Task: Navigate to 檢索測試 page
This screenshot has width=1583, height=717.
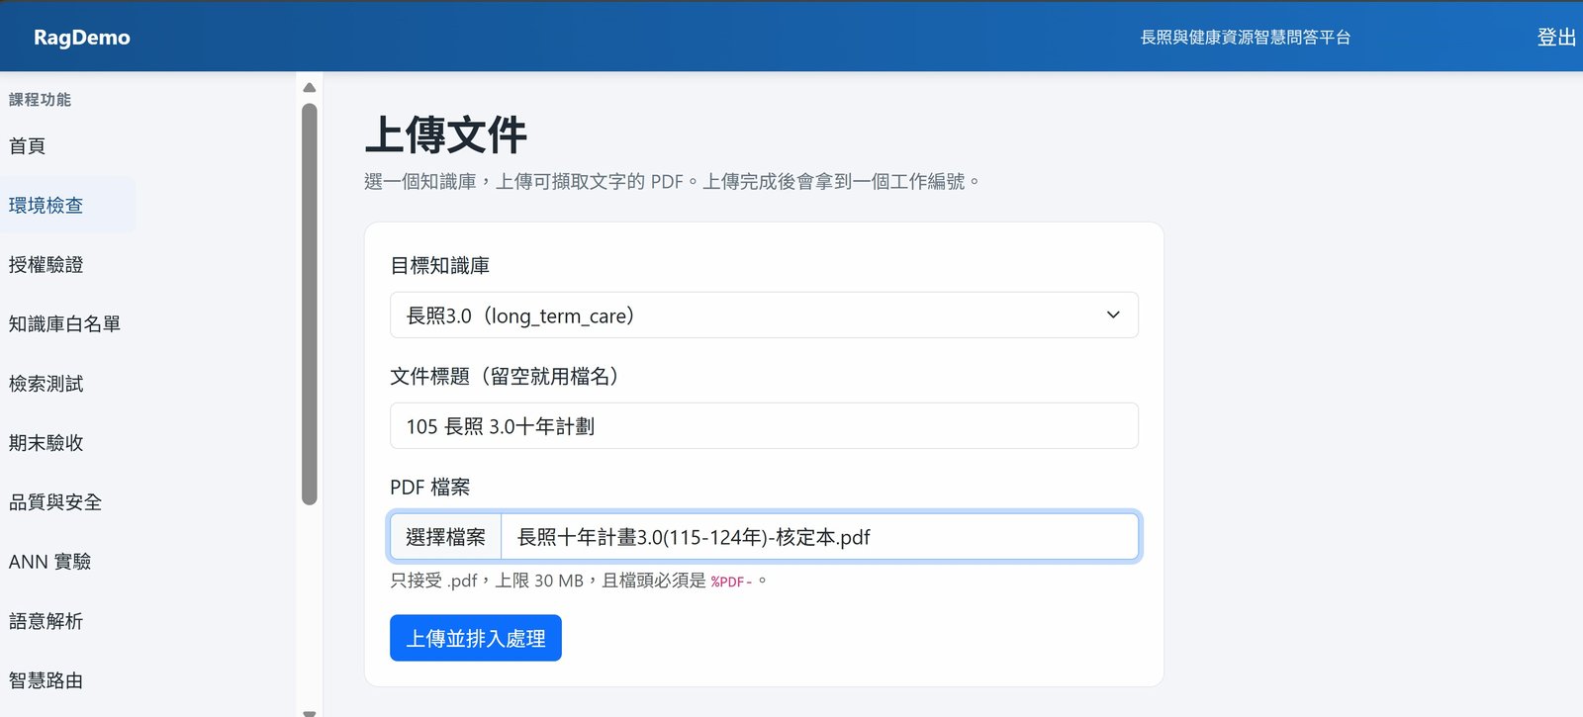Action: click(46, 384)
